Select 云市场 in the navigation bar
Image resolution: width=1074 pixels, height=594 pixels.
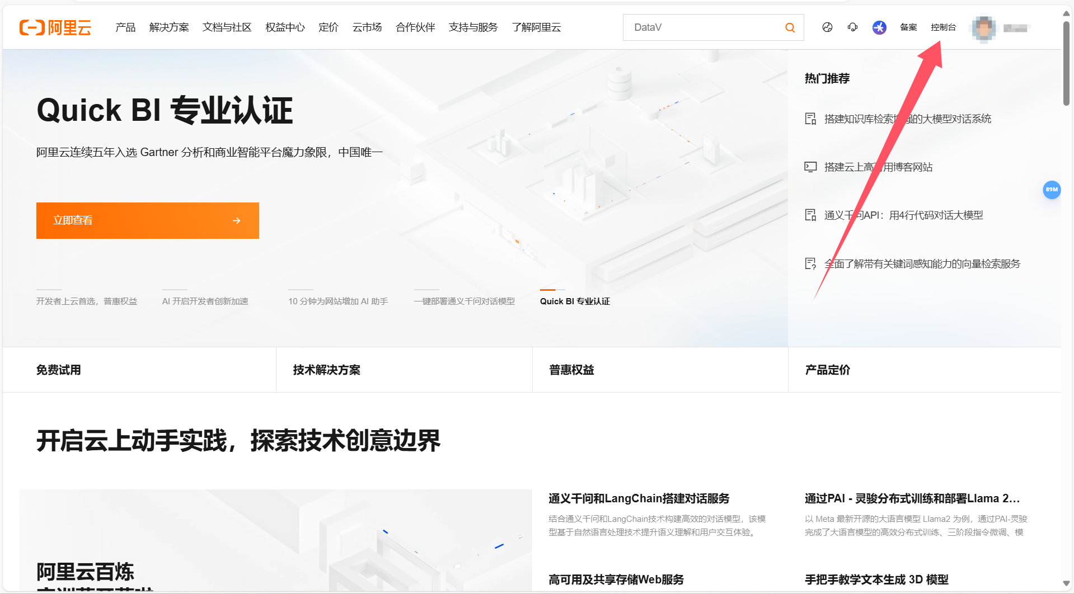[x=367, y=27]
